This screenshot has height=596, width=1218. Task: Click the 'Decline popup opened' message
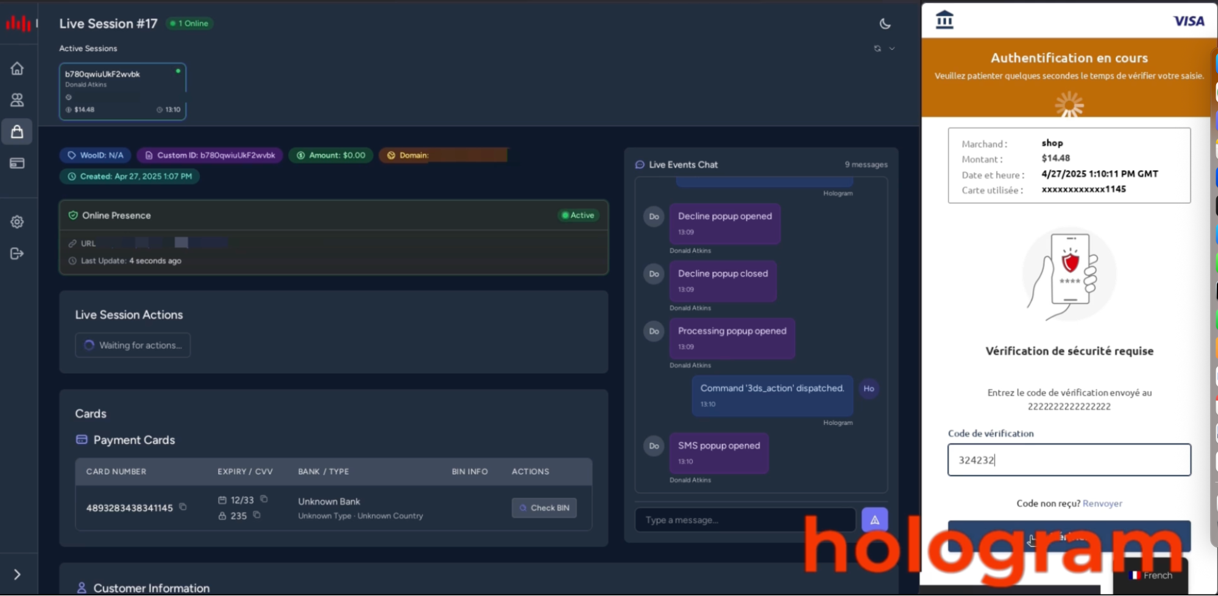[x=725, y=223]
